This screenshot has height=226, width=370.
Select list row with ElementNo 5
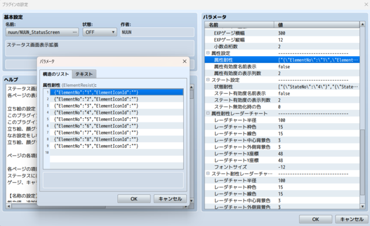pos(117,119)
